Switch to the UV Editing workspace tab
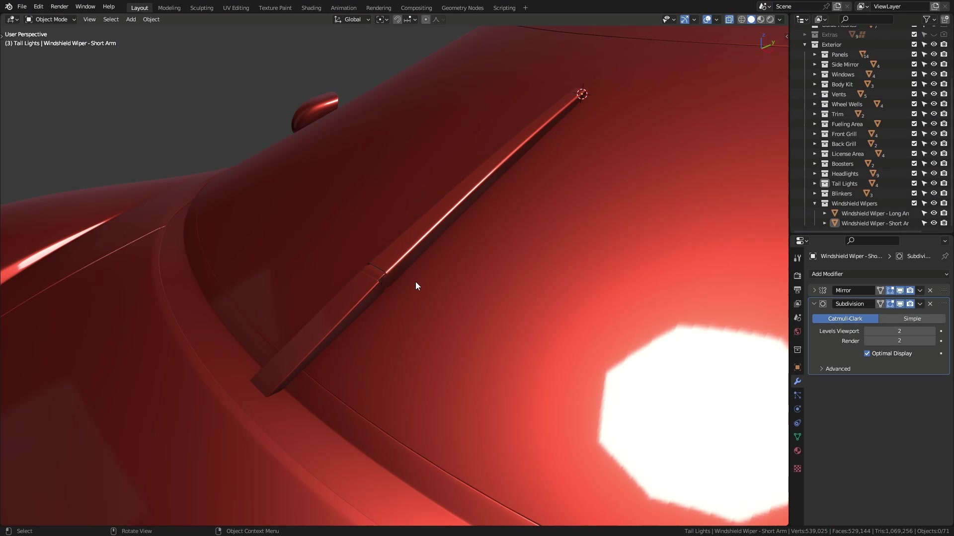Image resolution: width=954 pixels, height=536 pixels. tap(236, 8)
